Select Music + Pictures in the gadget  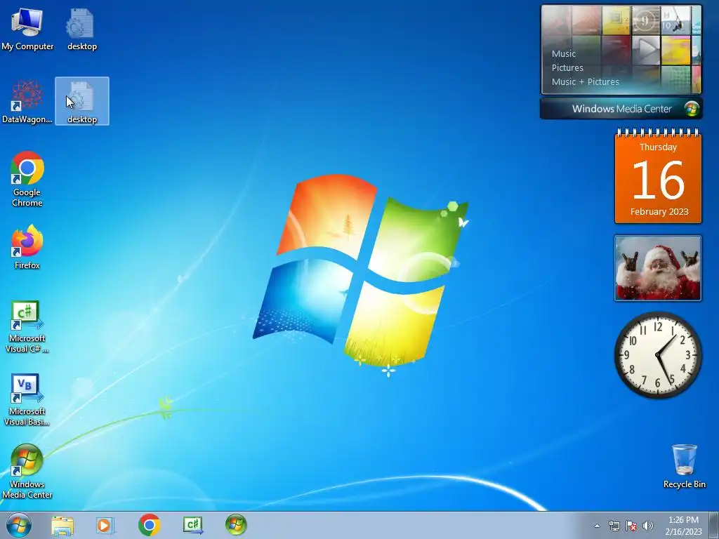(585, 82)
